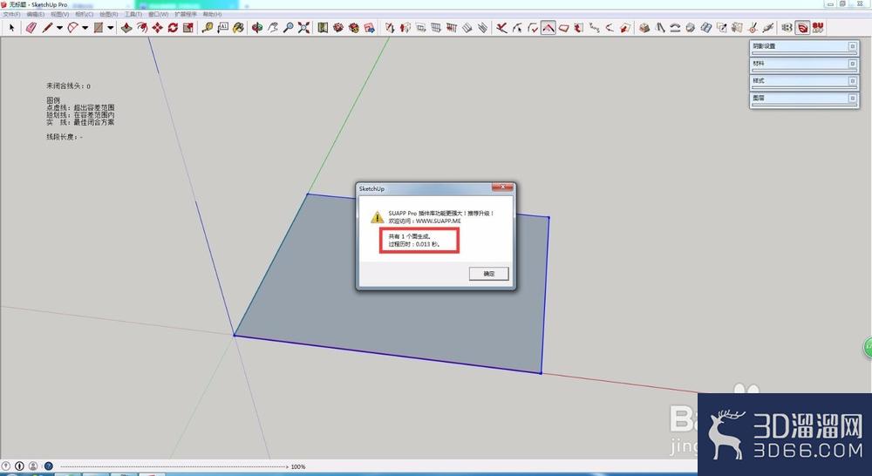Select the Tape Measure tool
The image size is (872, 476).
pyautogui.click(x=208, y=27)
